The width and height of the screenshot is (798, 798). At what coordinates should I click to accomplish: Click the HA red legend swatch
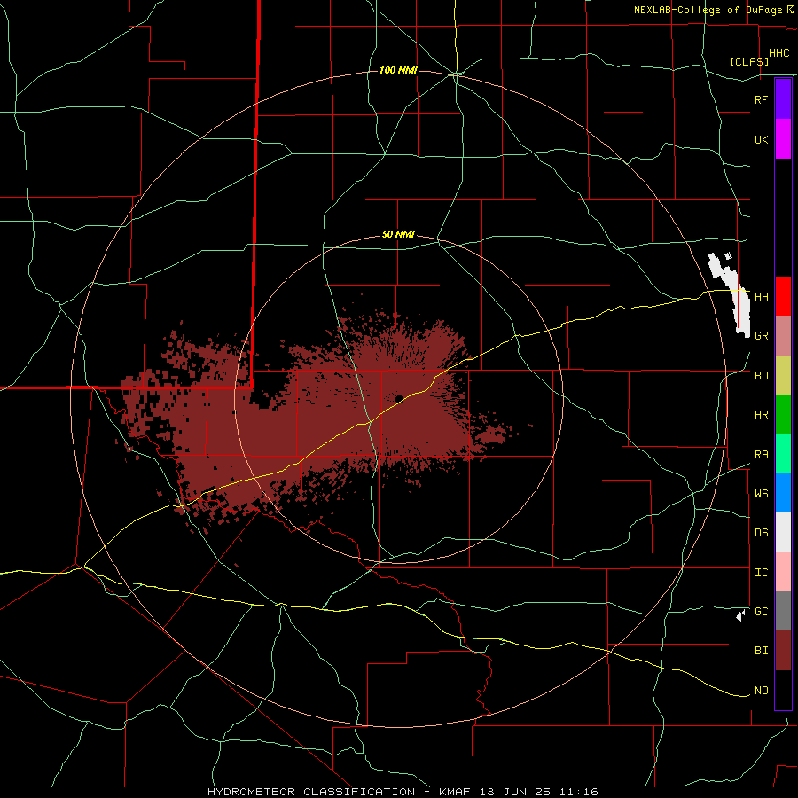pos(783,296)
